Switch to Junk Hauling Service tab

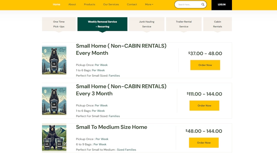pyautogui.click(x=147, y=24)
